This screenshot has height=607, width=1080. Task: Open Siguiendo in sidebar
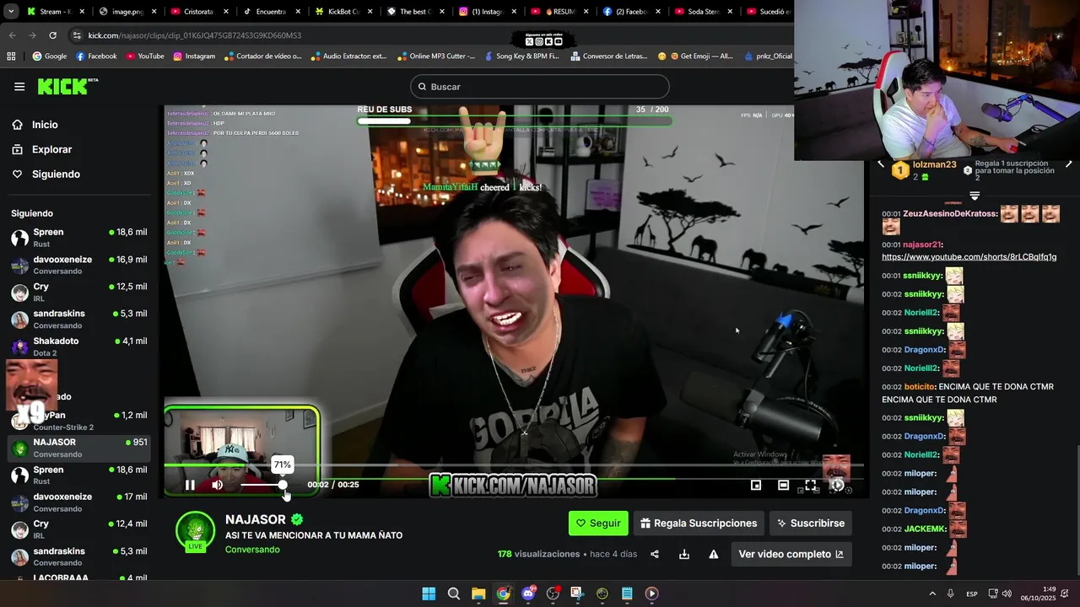pyautogui.click(x=56, y=174)
